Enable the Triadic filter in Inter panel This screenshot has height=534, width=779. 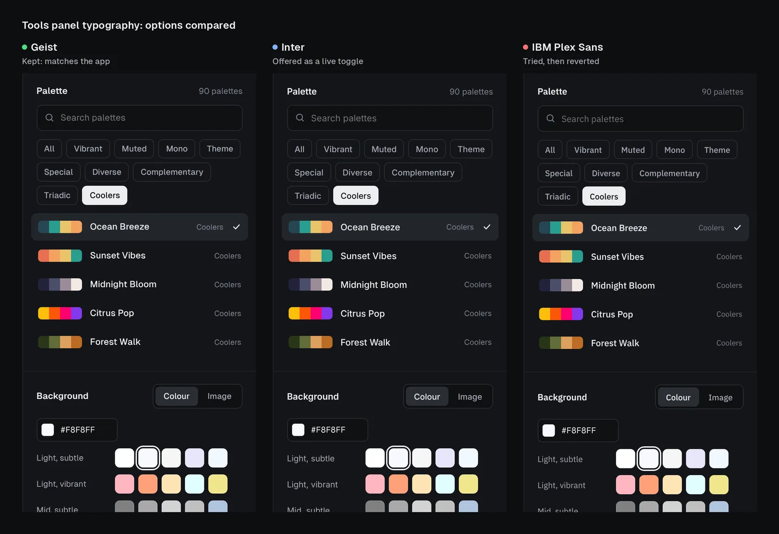[308, 196]
